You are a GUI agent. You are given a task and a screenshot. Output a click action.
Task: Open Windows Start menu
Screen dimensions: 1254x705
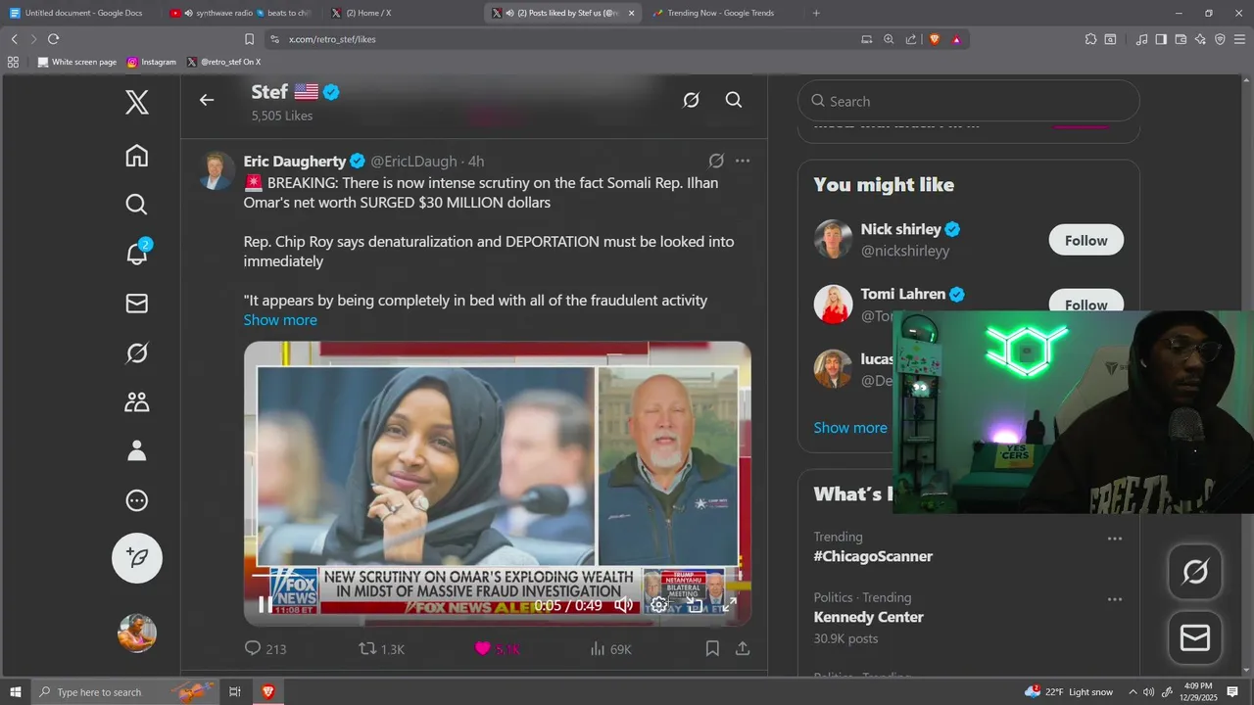point(16,691)
